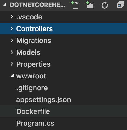Viewport: 127px width, 130px height.
Task: Expand the .vscode folder arrow
Action: (x=12, y=17)
